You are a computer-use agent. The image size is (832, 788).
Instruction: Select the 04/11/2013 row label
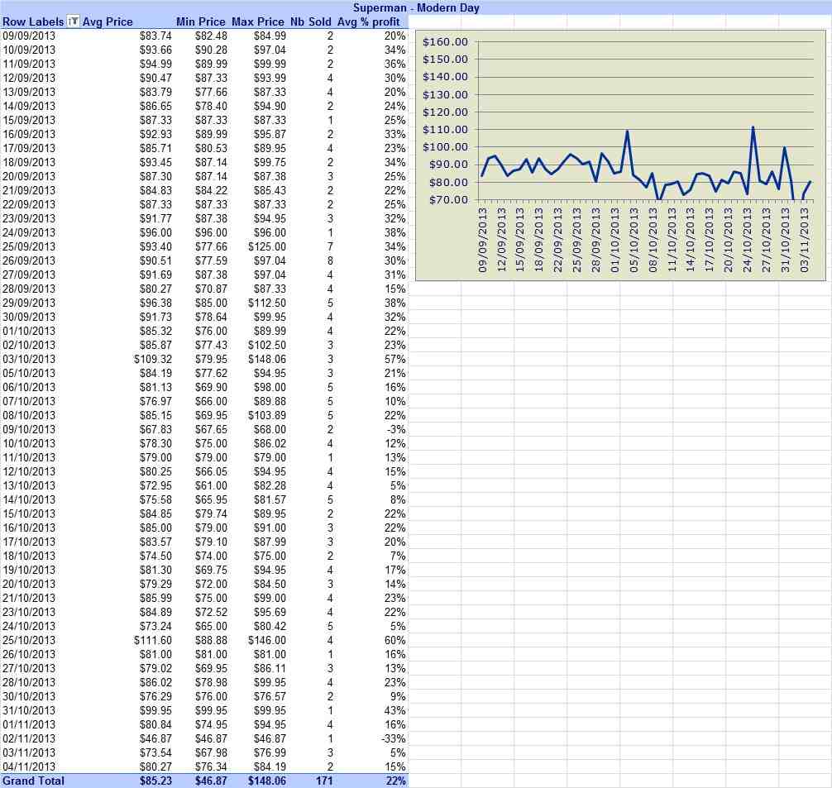point(29,767)
